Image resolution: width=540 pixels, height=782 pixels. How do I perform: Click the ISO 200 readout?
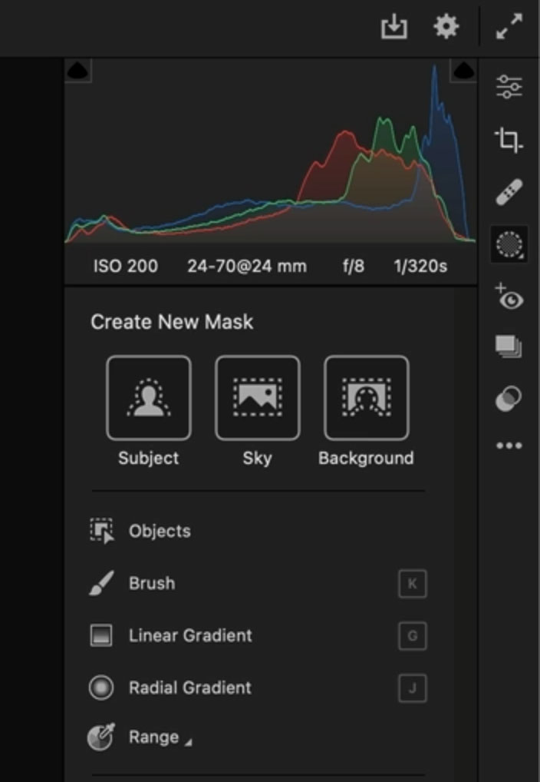click(x=126, y=267)
